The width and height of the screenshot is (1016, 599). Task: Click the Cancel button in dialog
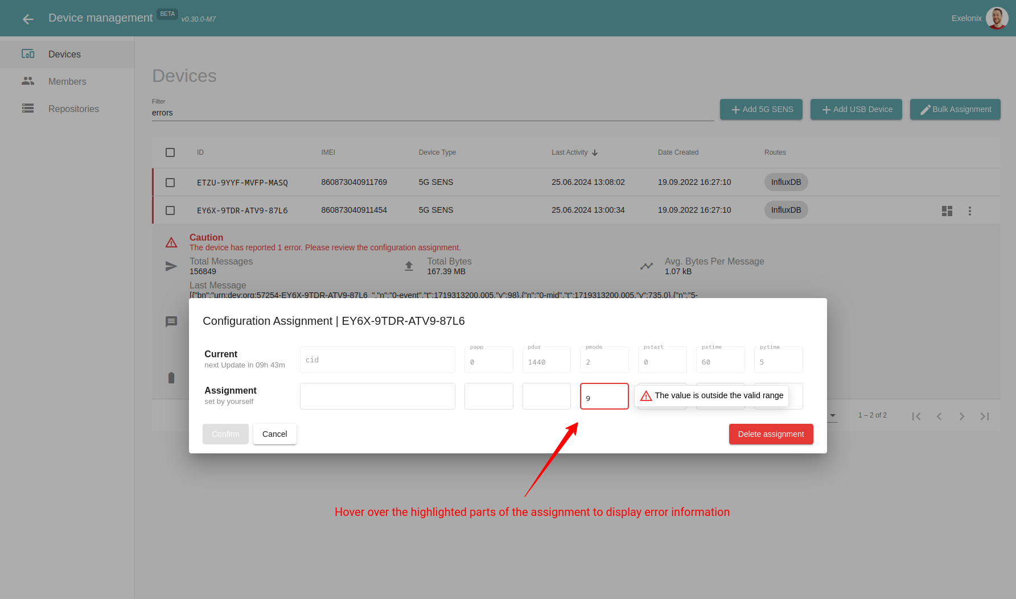coord(274,434)
